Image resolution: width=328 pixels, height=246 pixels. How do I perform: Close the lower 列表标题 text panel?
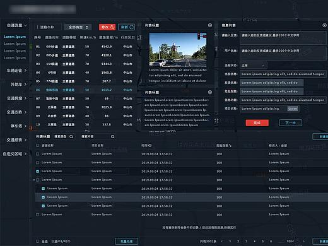[x=210, y=92]
